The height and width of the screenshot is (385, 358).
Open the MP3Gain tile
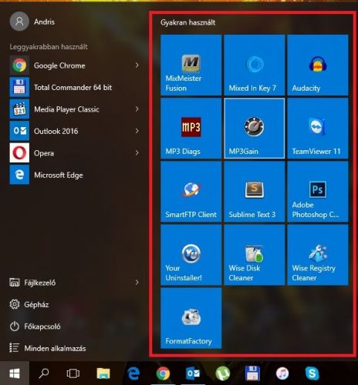pyautogui.click(x=255, y=129)
